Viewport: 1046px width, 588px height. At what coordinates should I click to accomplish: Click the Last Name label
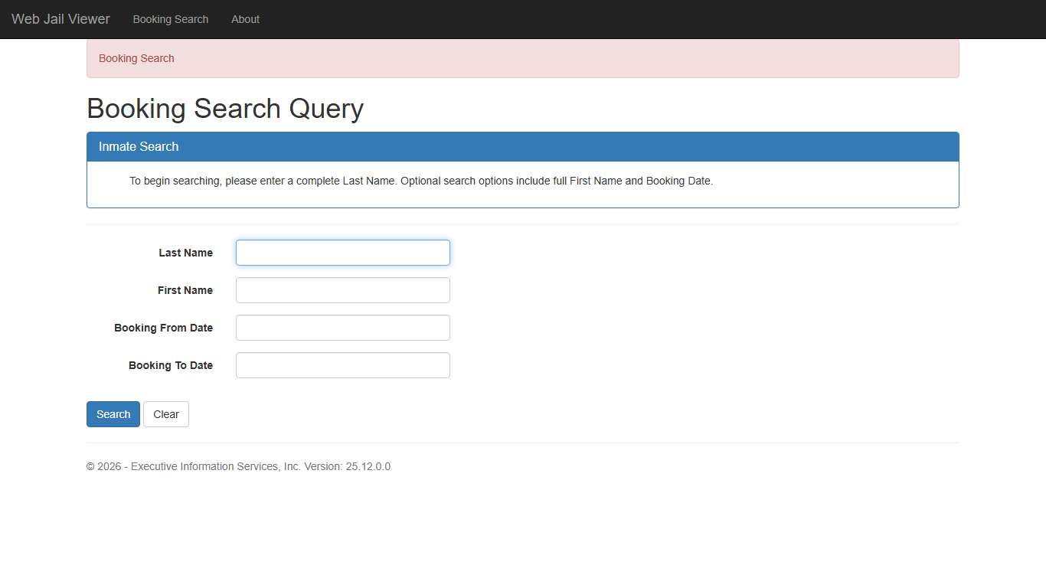click(x=185, y=253)
